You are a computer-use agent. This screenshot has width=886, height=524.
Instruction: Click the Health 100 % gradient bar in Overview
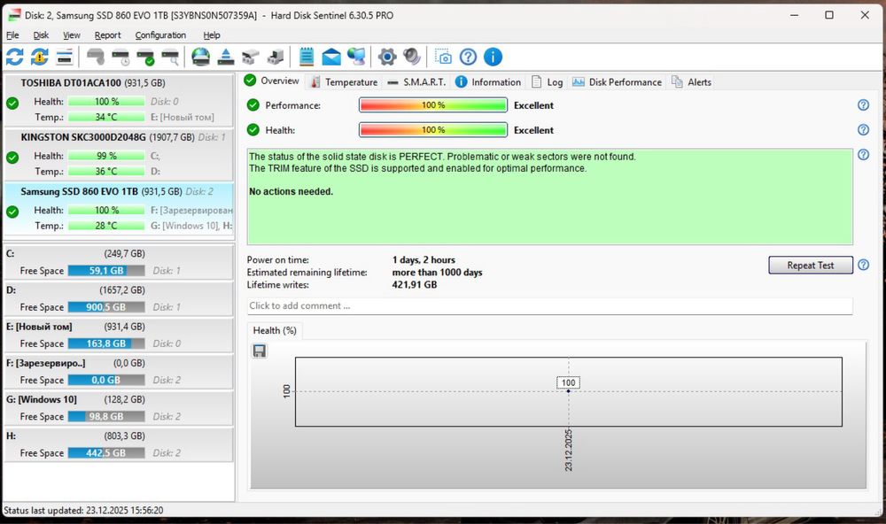(x=433, y=130)
